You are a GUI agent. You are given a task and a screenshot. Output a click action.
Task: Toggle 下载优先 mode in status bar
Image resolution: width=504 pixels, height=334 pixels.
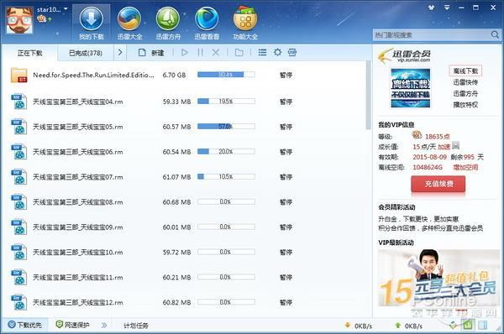coord(24,325)
